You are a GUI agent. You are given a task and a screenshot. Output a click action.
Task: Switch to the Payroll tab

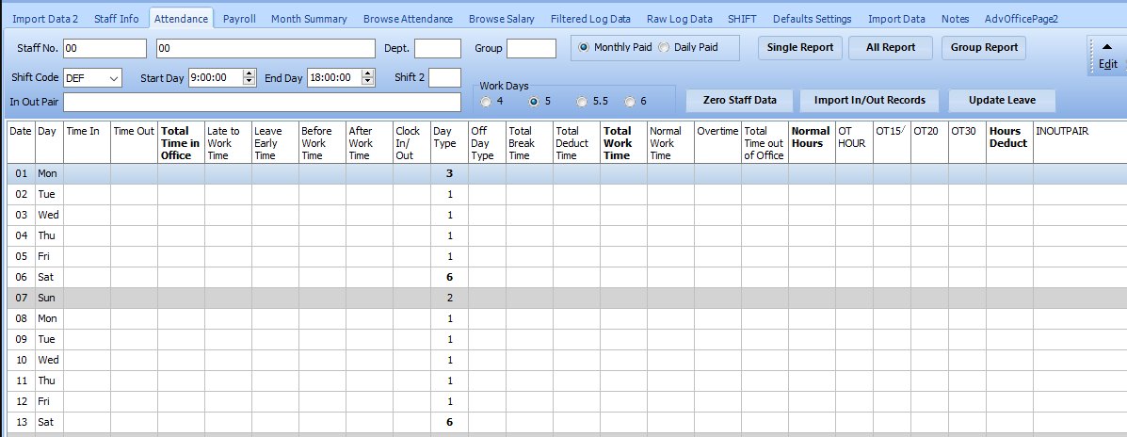point(239,19)
